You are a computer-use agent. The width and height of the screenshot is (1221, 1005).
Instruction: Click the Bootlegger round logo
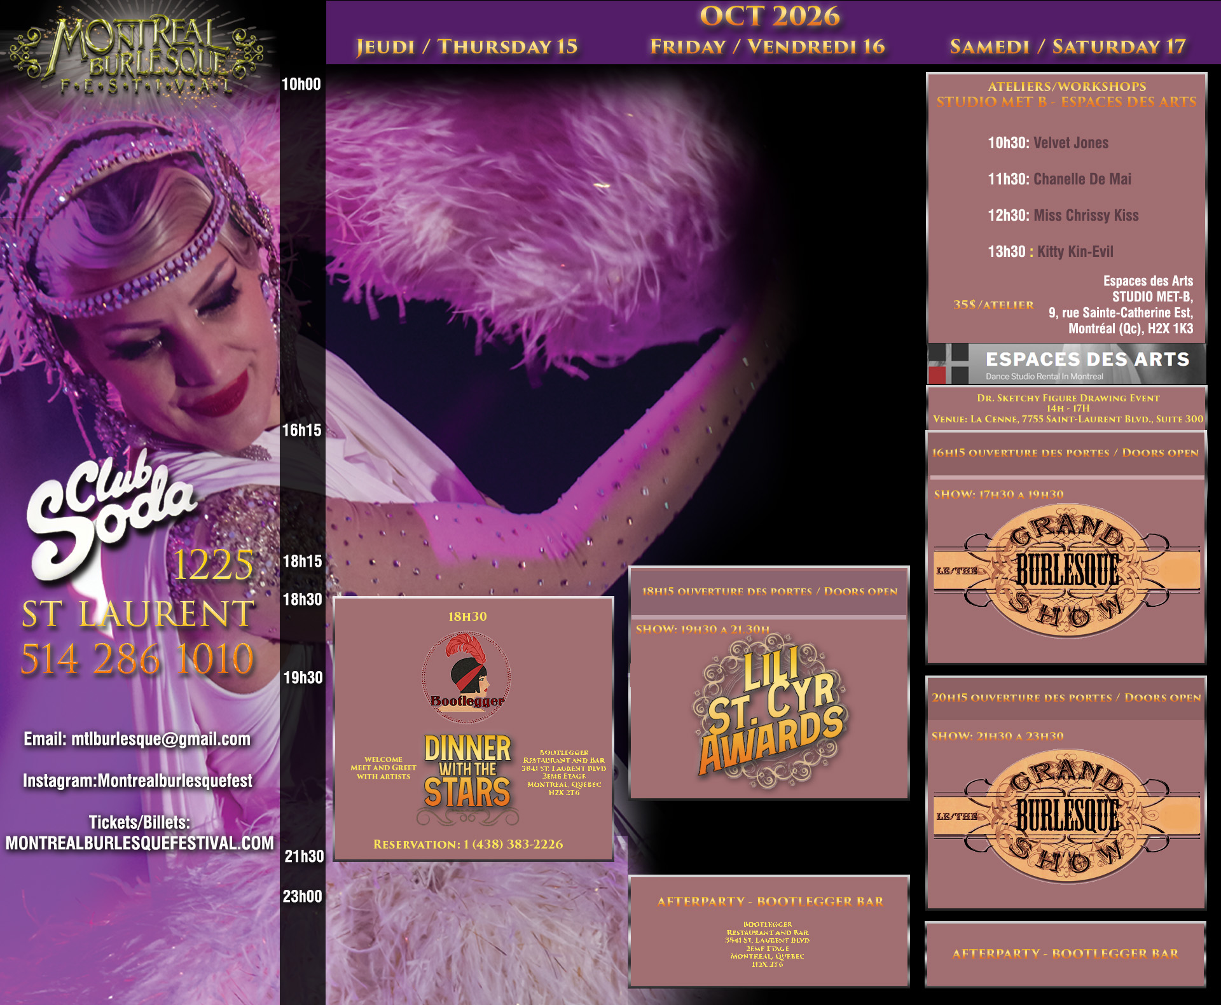pos(467,677)
